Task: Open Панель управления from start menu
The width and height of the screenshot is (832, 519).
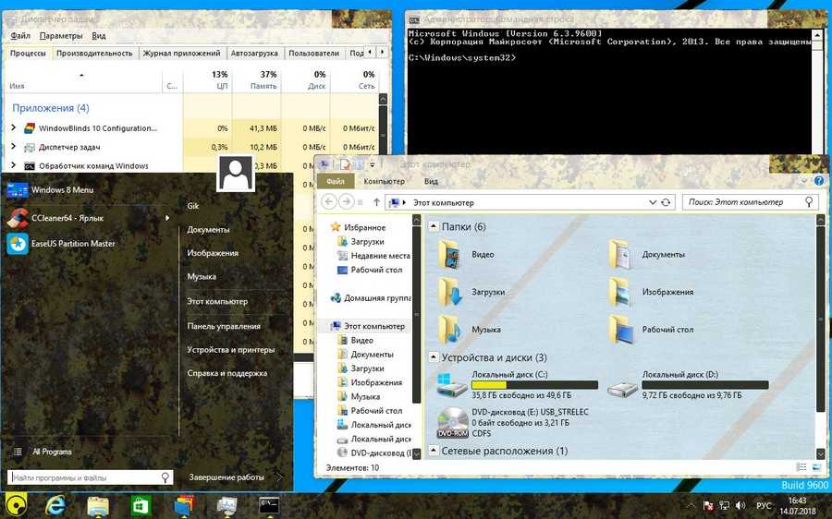Action: [x=224, y=326]
